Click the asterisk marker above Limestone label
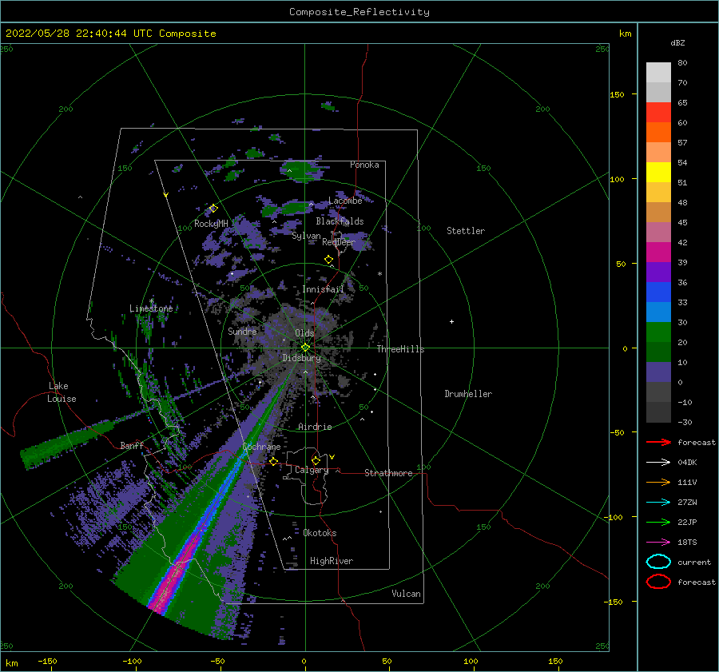The height and width of the screenshot is (672, 719). pyautogui.click(x=151, y=301)
